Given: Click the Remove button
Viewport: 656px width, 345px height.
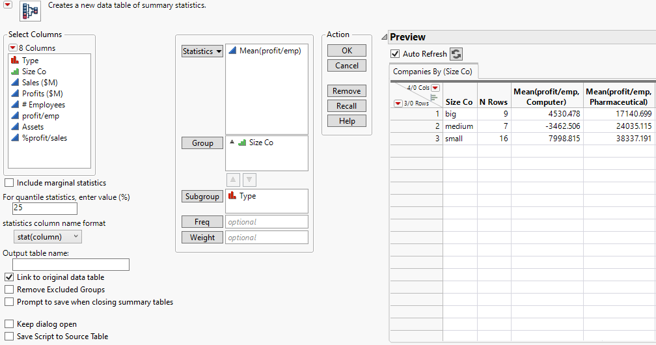Looking at the screenshot, I should (x=347, y=91).
